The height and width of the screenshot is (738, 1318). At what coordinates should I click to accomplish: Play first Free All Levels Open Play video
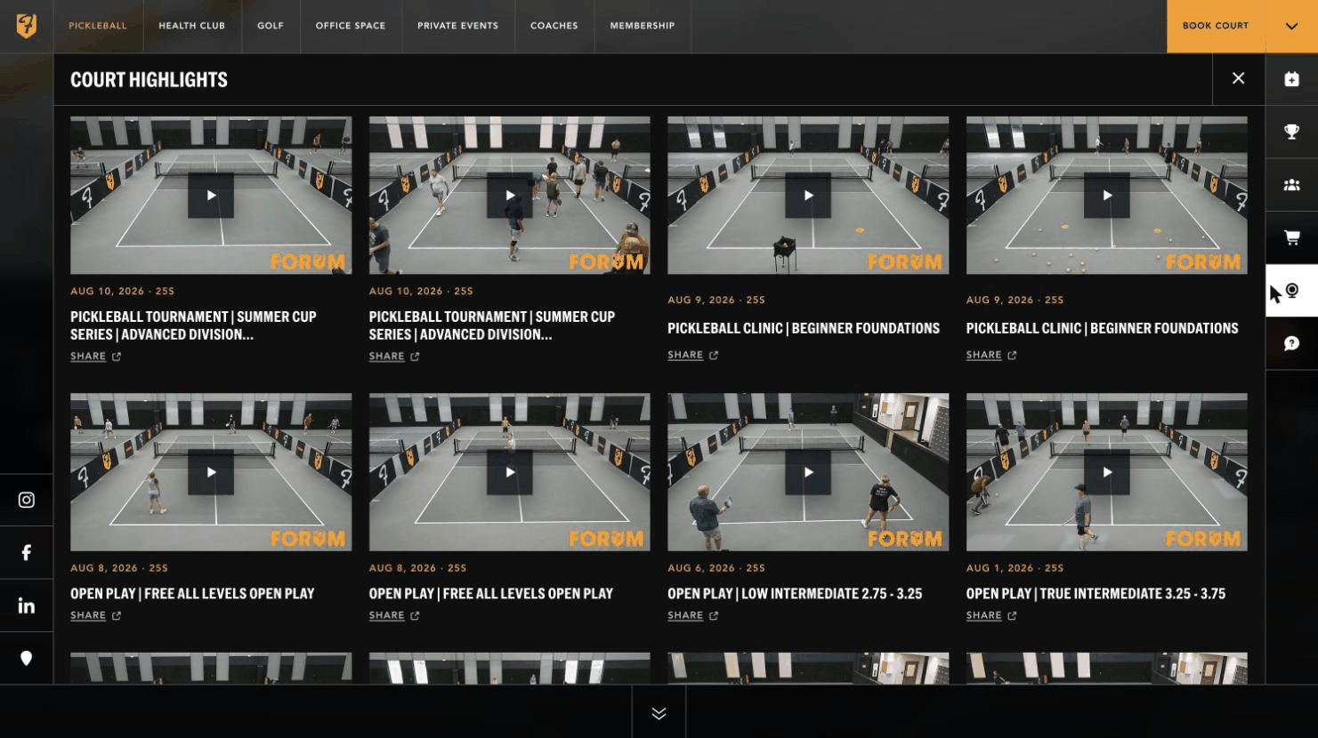pos(211,472)
